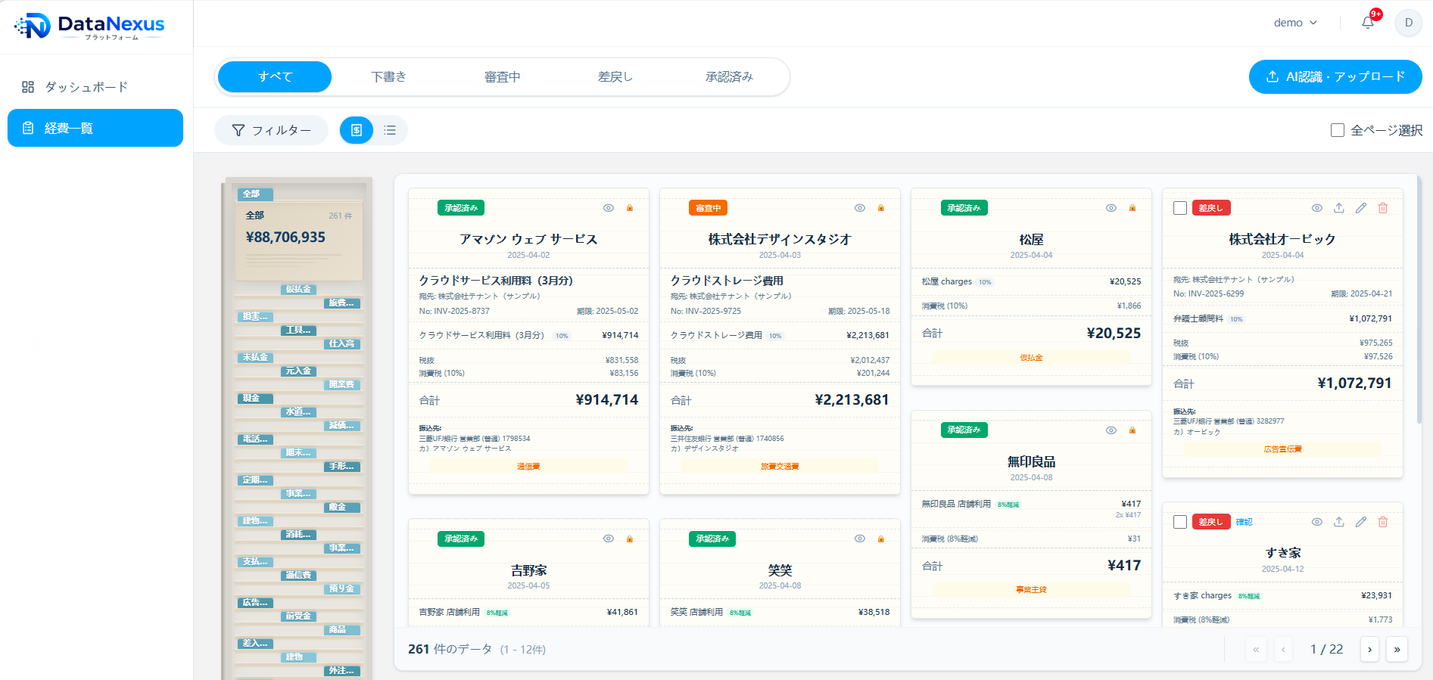
Task: Select the すき家 card checkbox
Action: [1180, 522]
